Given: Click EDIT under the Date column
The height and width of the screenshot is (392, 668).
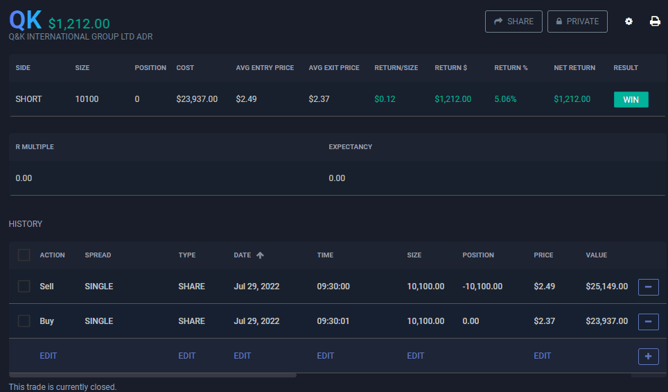Looking at the screenshot, I should [x=243, y=356].
